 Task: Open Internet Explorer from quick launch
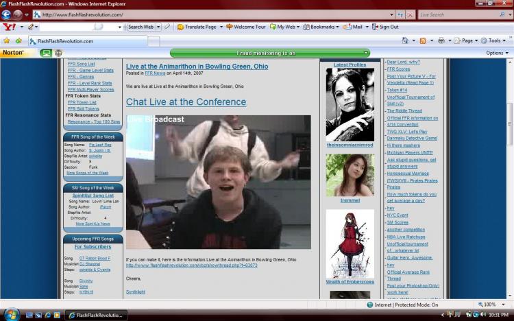47,315
